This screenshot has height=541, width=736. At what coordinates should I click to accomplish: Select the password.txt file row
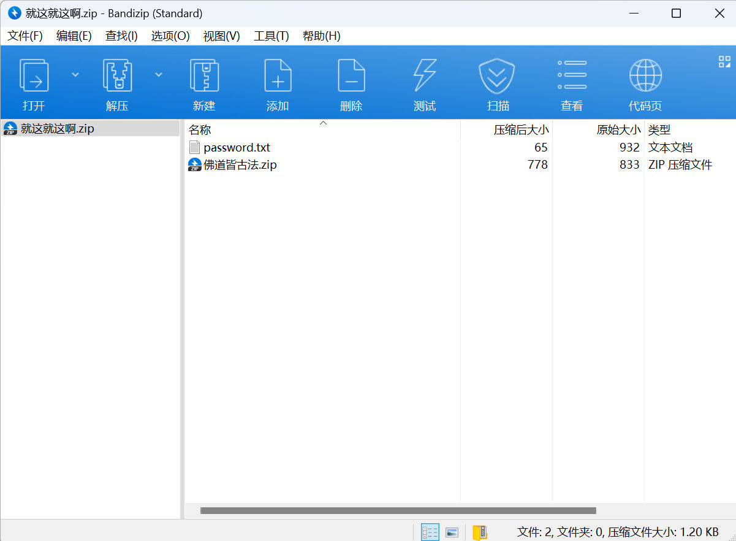(460, 147)
